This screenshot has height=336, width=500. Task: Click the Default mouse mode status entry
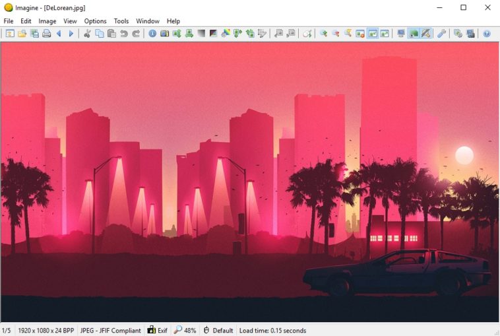tap(218, 330)
